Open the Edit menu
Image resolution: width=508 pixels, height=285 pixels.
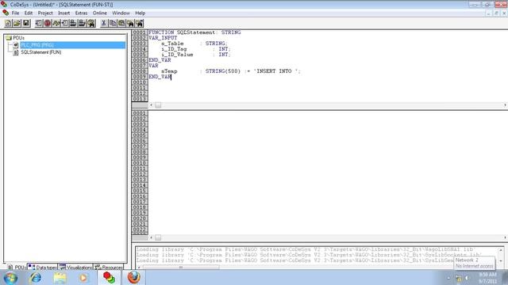(29, 13)
